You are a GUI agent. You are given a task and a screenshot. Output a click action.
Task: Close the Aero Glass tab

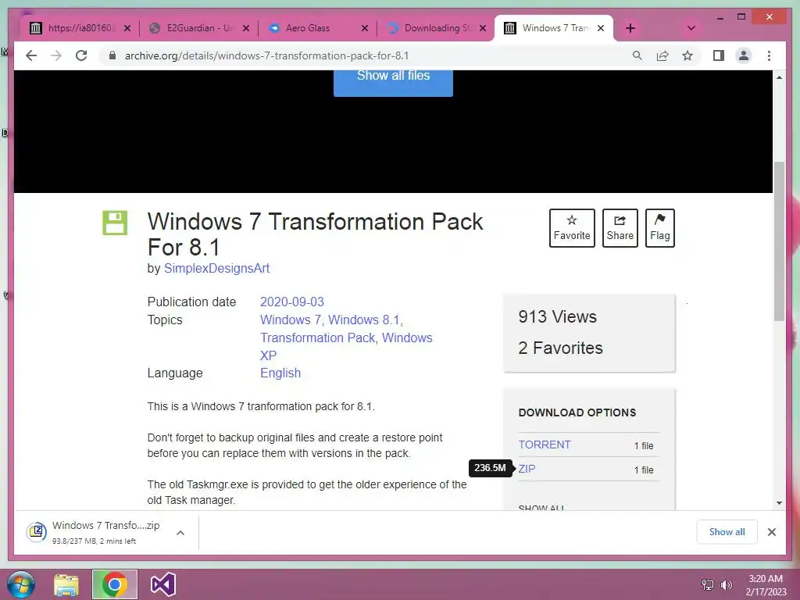pyautogui.click(x=365, y=28)
